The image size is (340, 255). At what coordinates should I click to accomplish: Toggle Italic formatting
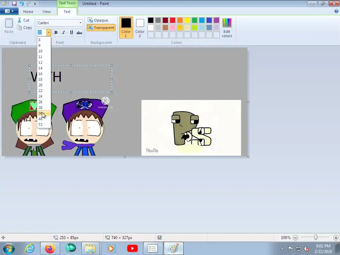(63, 33)
